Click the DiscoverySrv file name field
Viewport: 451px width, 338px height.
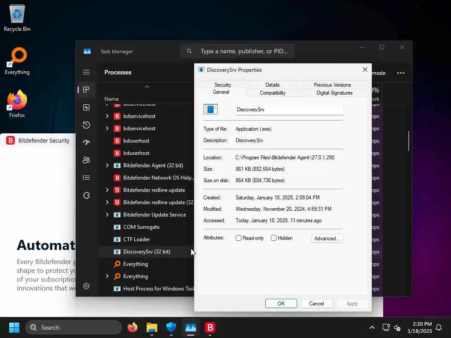coord(289,110)
